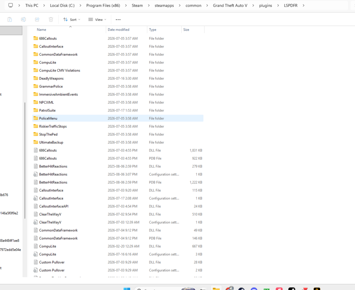The width and height of the screenshot is (355, 290).
Task: Click the 686Callouts DLL file icon
Action: [36, 150]
